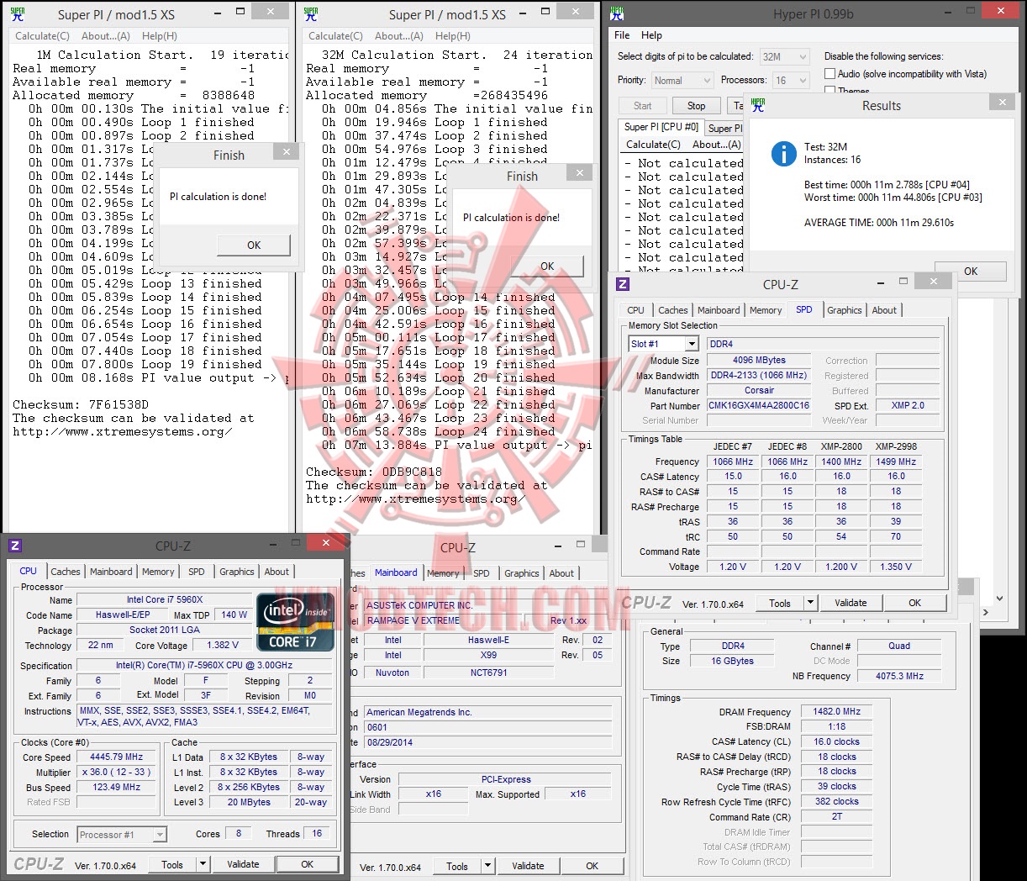Viewport: 1027px width, 881px height.
Task: Click the Multiplier value x 36.0 ( 12 - 33 )
Action: tap(118, 772)
